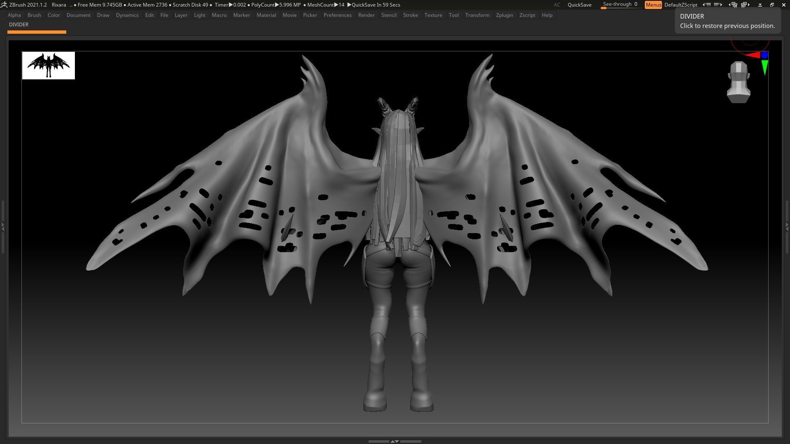The height and width of the screenshot is (444, 790).
Task: Open the Tool menu
Action: coord(453,15)
